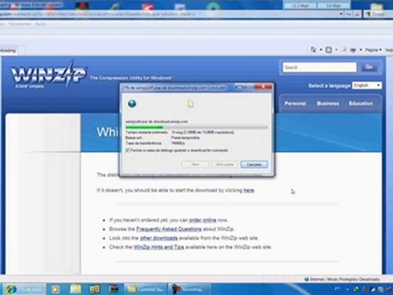The width and height of the screenshot is (393, 295).
Task: Click the globe icon in download dialog
Action: click(132, 103)
